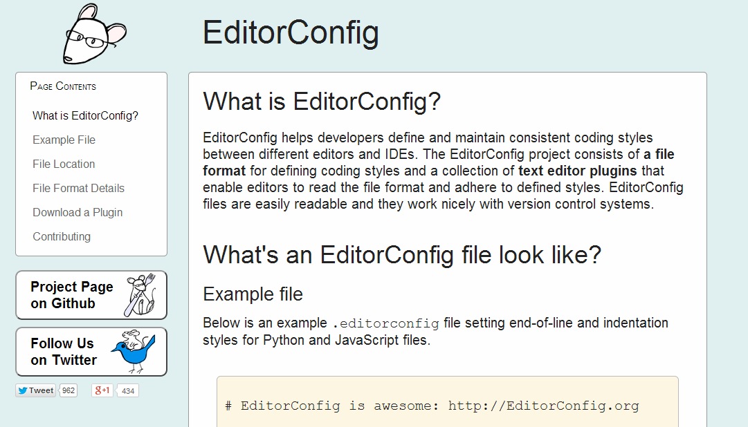Go to Contributing section
This screenshot has height=427, width=748.
pyautogui.click(x=62, y=237)
